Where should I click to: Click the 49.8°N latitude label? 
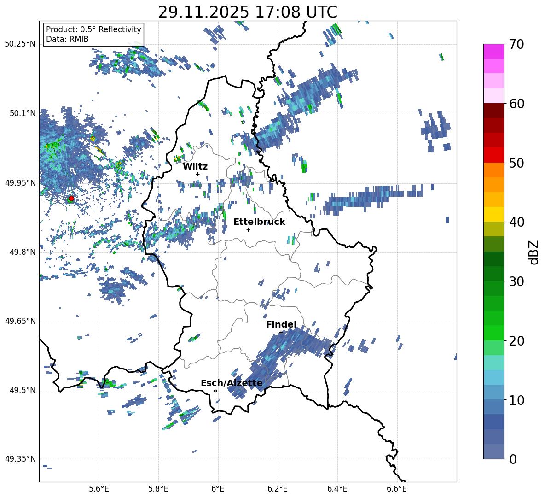(x=23, y=252)
